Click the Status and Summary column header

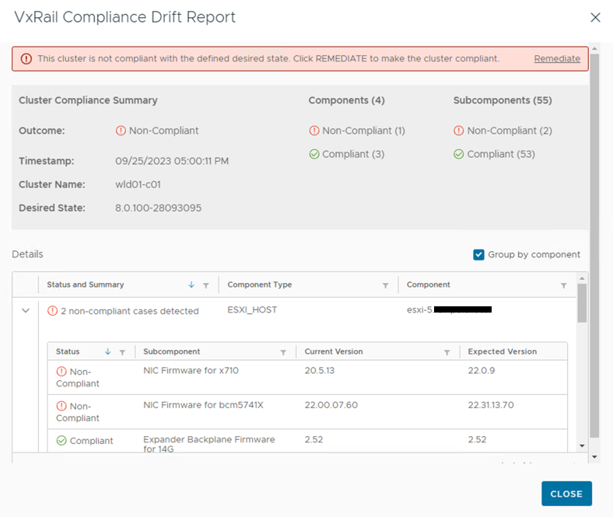(x=86, y=285)
